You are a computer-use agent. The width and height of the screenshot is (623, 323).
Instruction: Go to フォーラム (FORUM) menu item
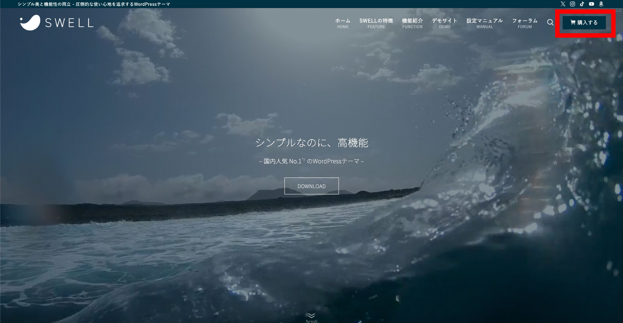(525, 23)
